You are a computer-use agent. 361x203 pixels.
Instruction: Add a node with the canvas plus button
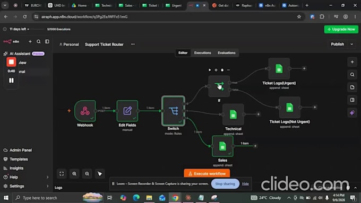[x=353, y=62]
